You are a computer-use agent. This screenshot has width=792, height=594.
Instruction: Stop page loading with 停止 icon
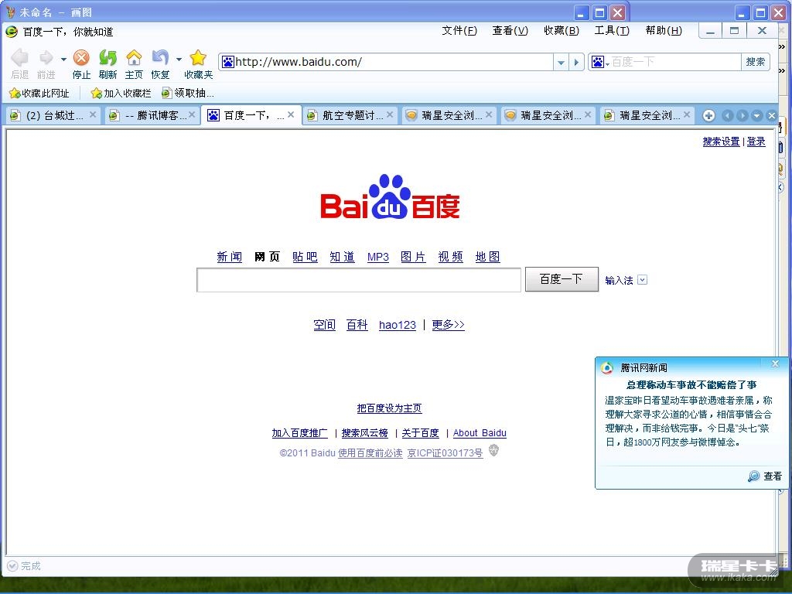tap(81, 57)
